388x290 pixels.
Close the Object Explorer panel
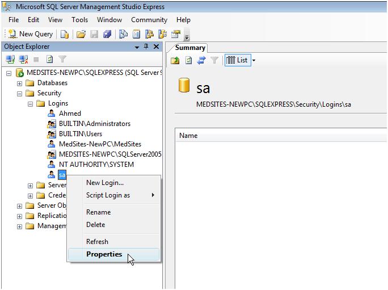click(157, 47)
